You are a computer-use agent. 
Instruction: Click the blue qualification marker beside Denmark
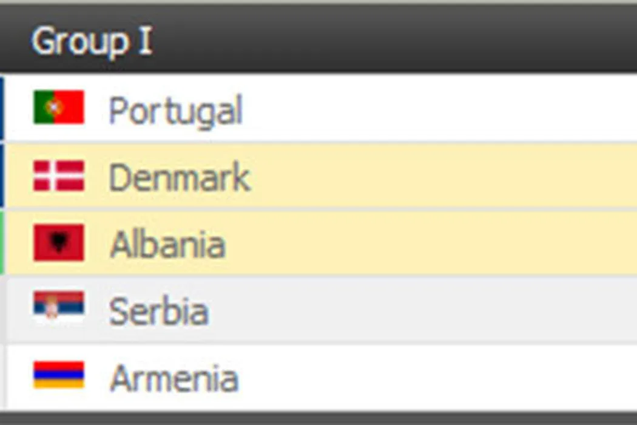[x=2, y=176]
